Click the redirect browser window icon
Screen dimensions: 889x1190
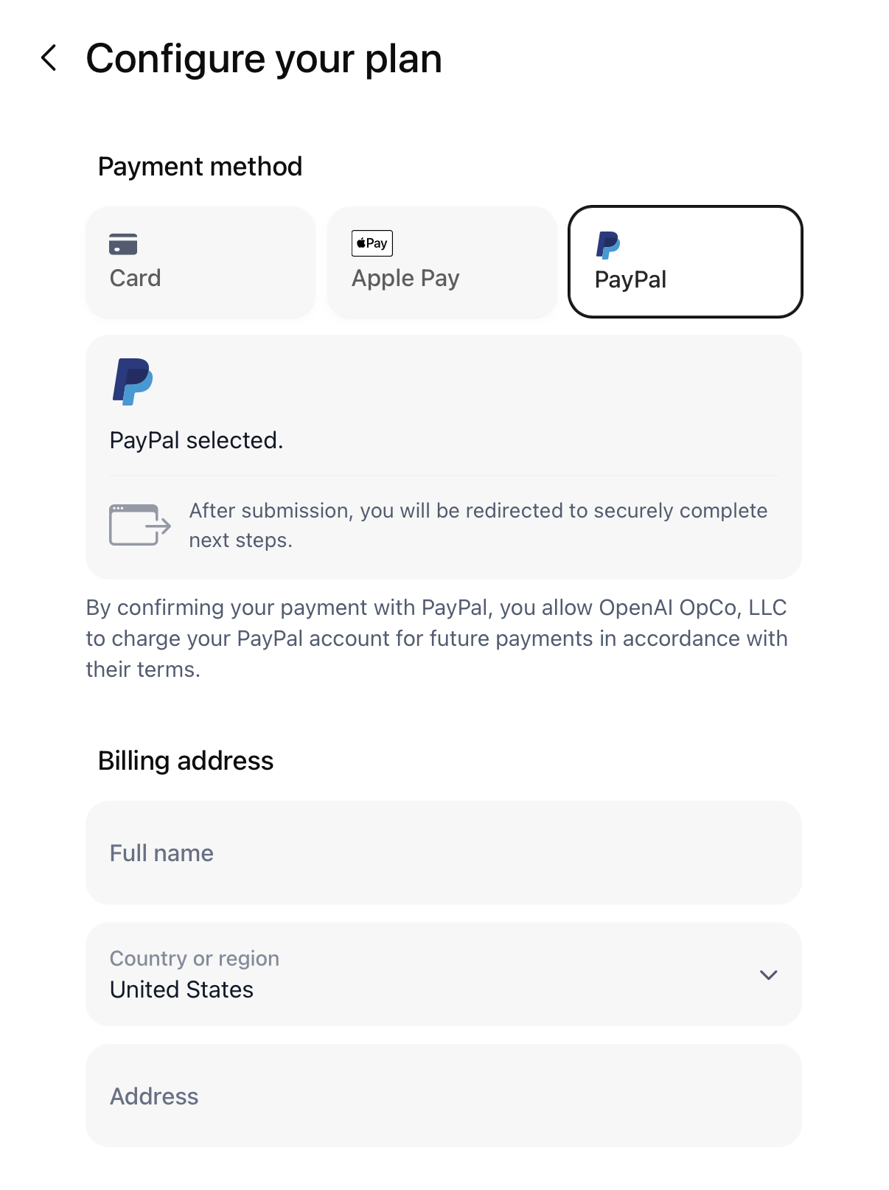(140, 525)
